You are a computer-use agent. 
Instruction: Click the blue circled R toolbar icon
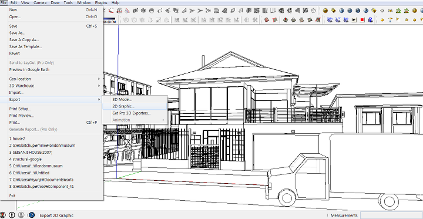341,11
